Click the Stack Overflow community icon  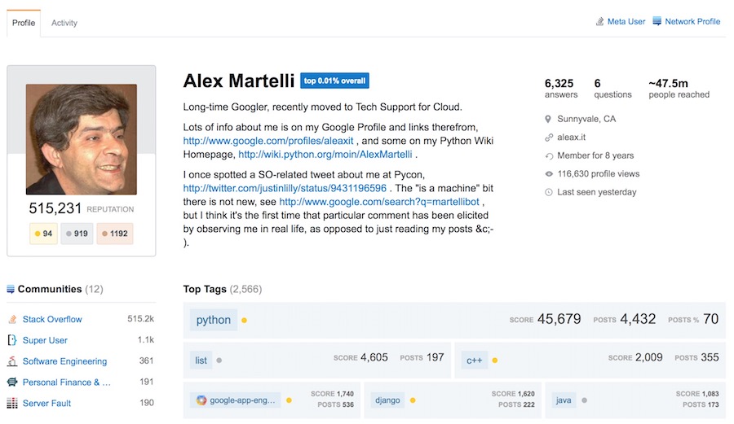12,319
